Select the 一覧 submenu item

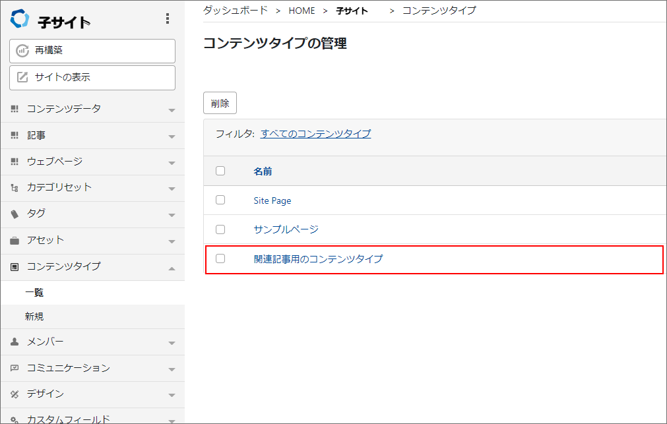[x=34, y=293]
